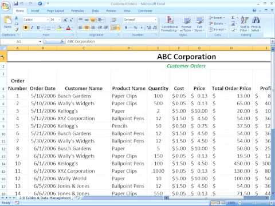Apply Accounting dollar number format
The height and width of the screenshot is (206, 275).
[126, 27]
